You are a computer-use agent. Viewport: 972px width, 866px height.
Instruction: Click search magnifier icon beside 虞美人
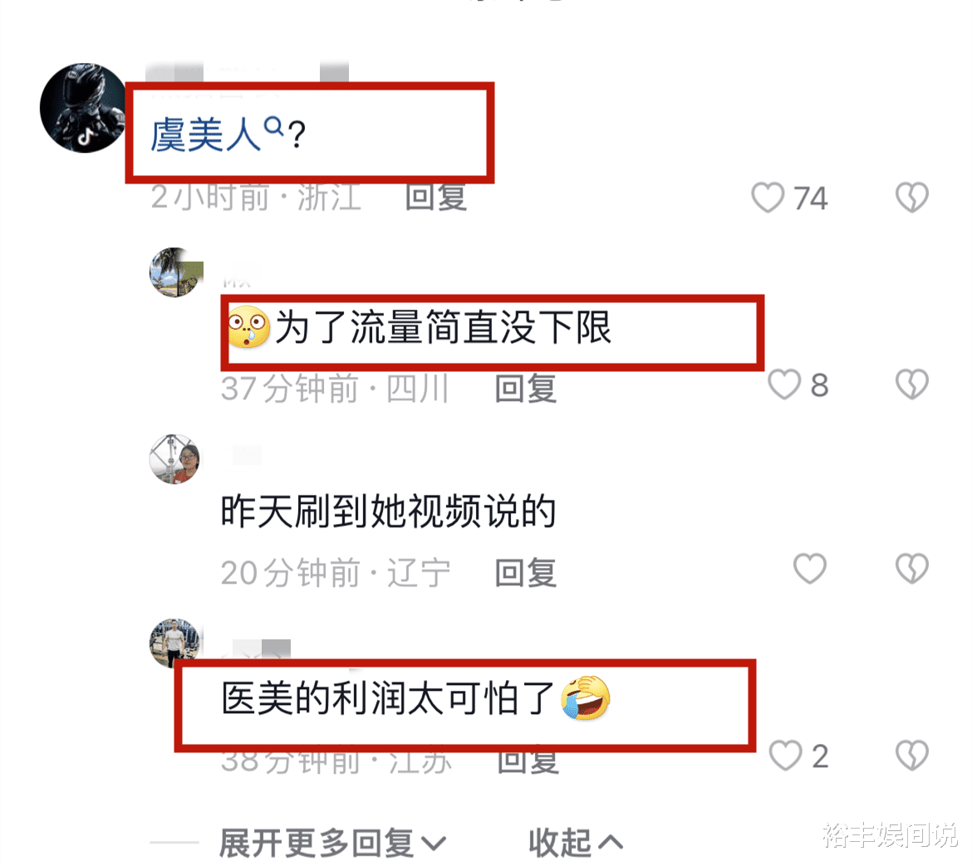coord(273,126)
